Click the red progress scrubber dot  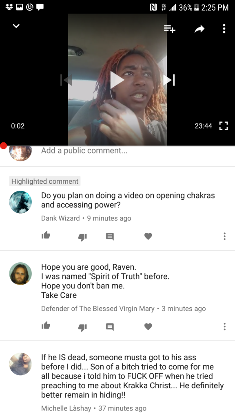(3, 146)
